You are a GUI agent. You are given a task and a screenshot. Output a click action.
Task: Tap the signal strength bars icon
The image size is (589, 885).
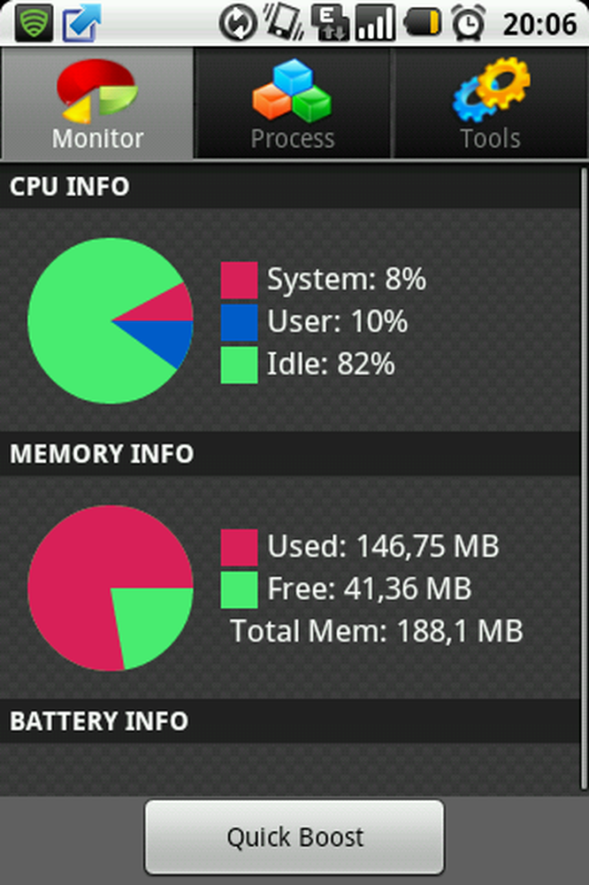click(375, 24)
